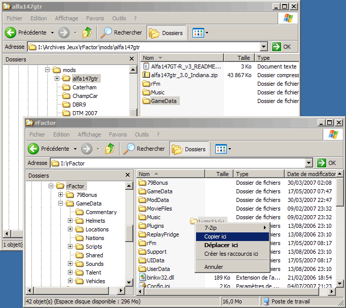Screen dimensions: 346x308
Task: Sort by Type column in alfa147gtr window
Action: (277, 58)
